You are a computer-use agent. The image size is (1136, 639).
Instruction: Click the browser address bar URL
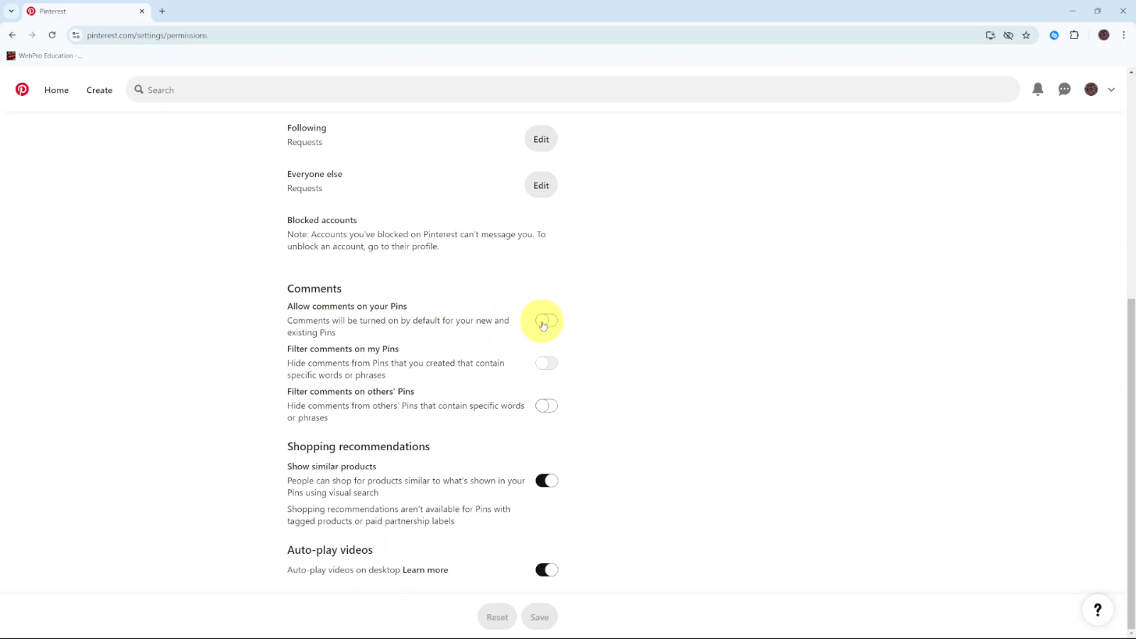[147, 35]
